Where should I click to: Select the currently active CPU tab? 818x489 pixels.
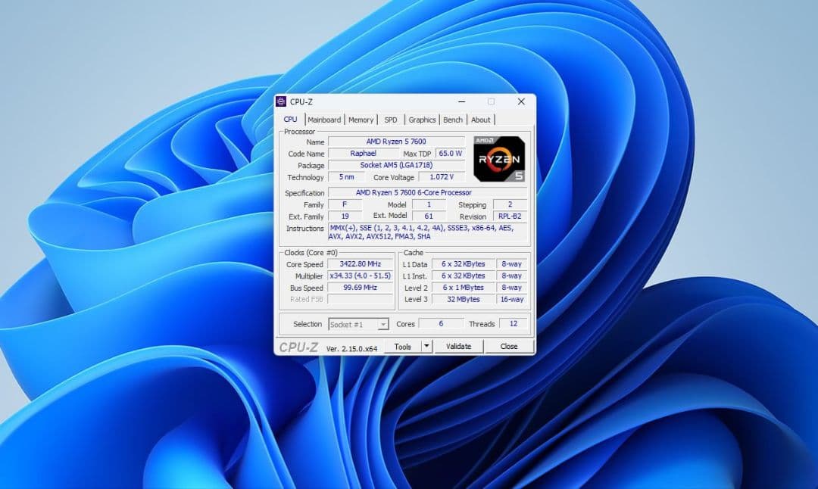pyautogui.click(x=290, y=119)
